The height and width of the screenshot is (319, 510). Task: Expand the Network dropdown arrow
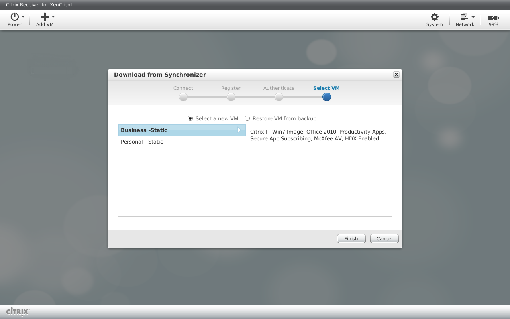click(x=473, y=17)
